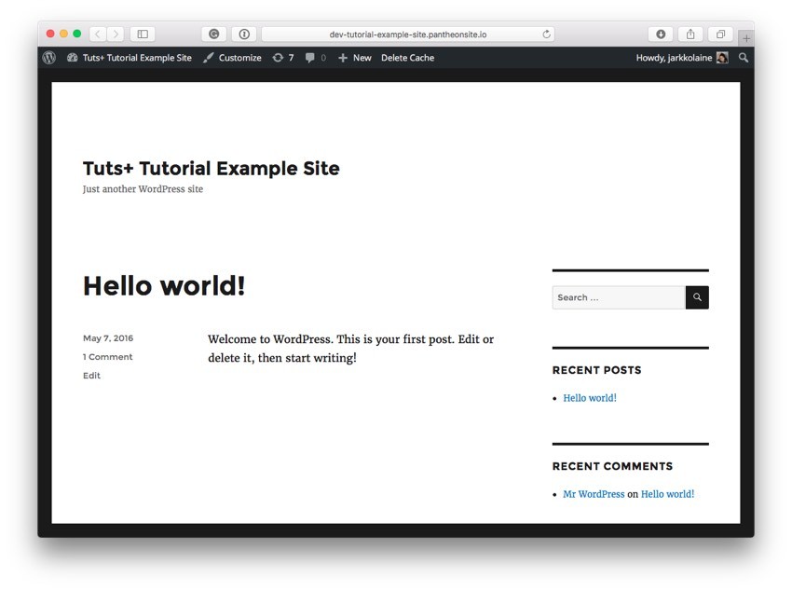The width and height of the screenshot is (792, 591).
Task: Click the Safari share icon
Action: [690, 34]
